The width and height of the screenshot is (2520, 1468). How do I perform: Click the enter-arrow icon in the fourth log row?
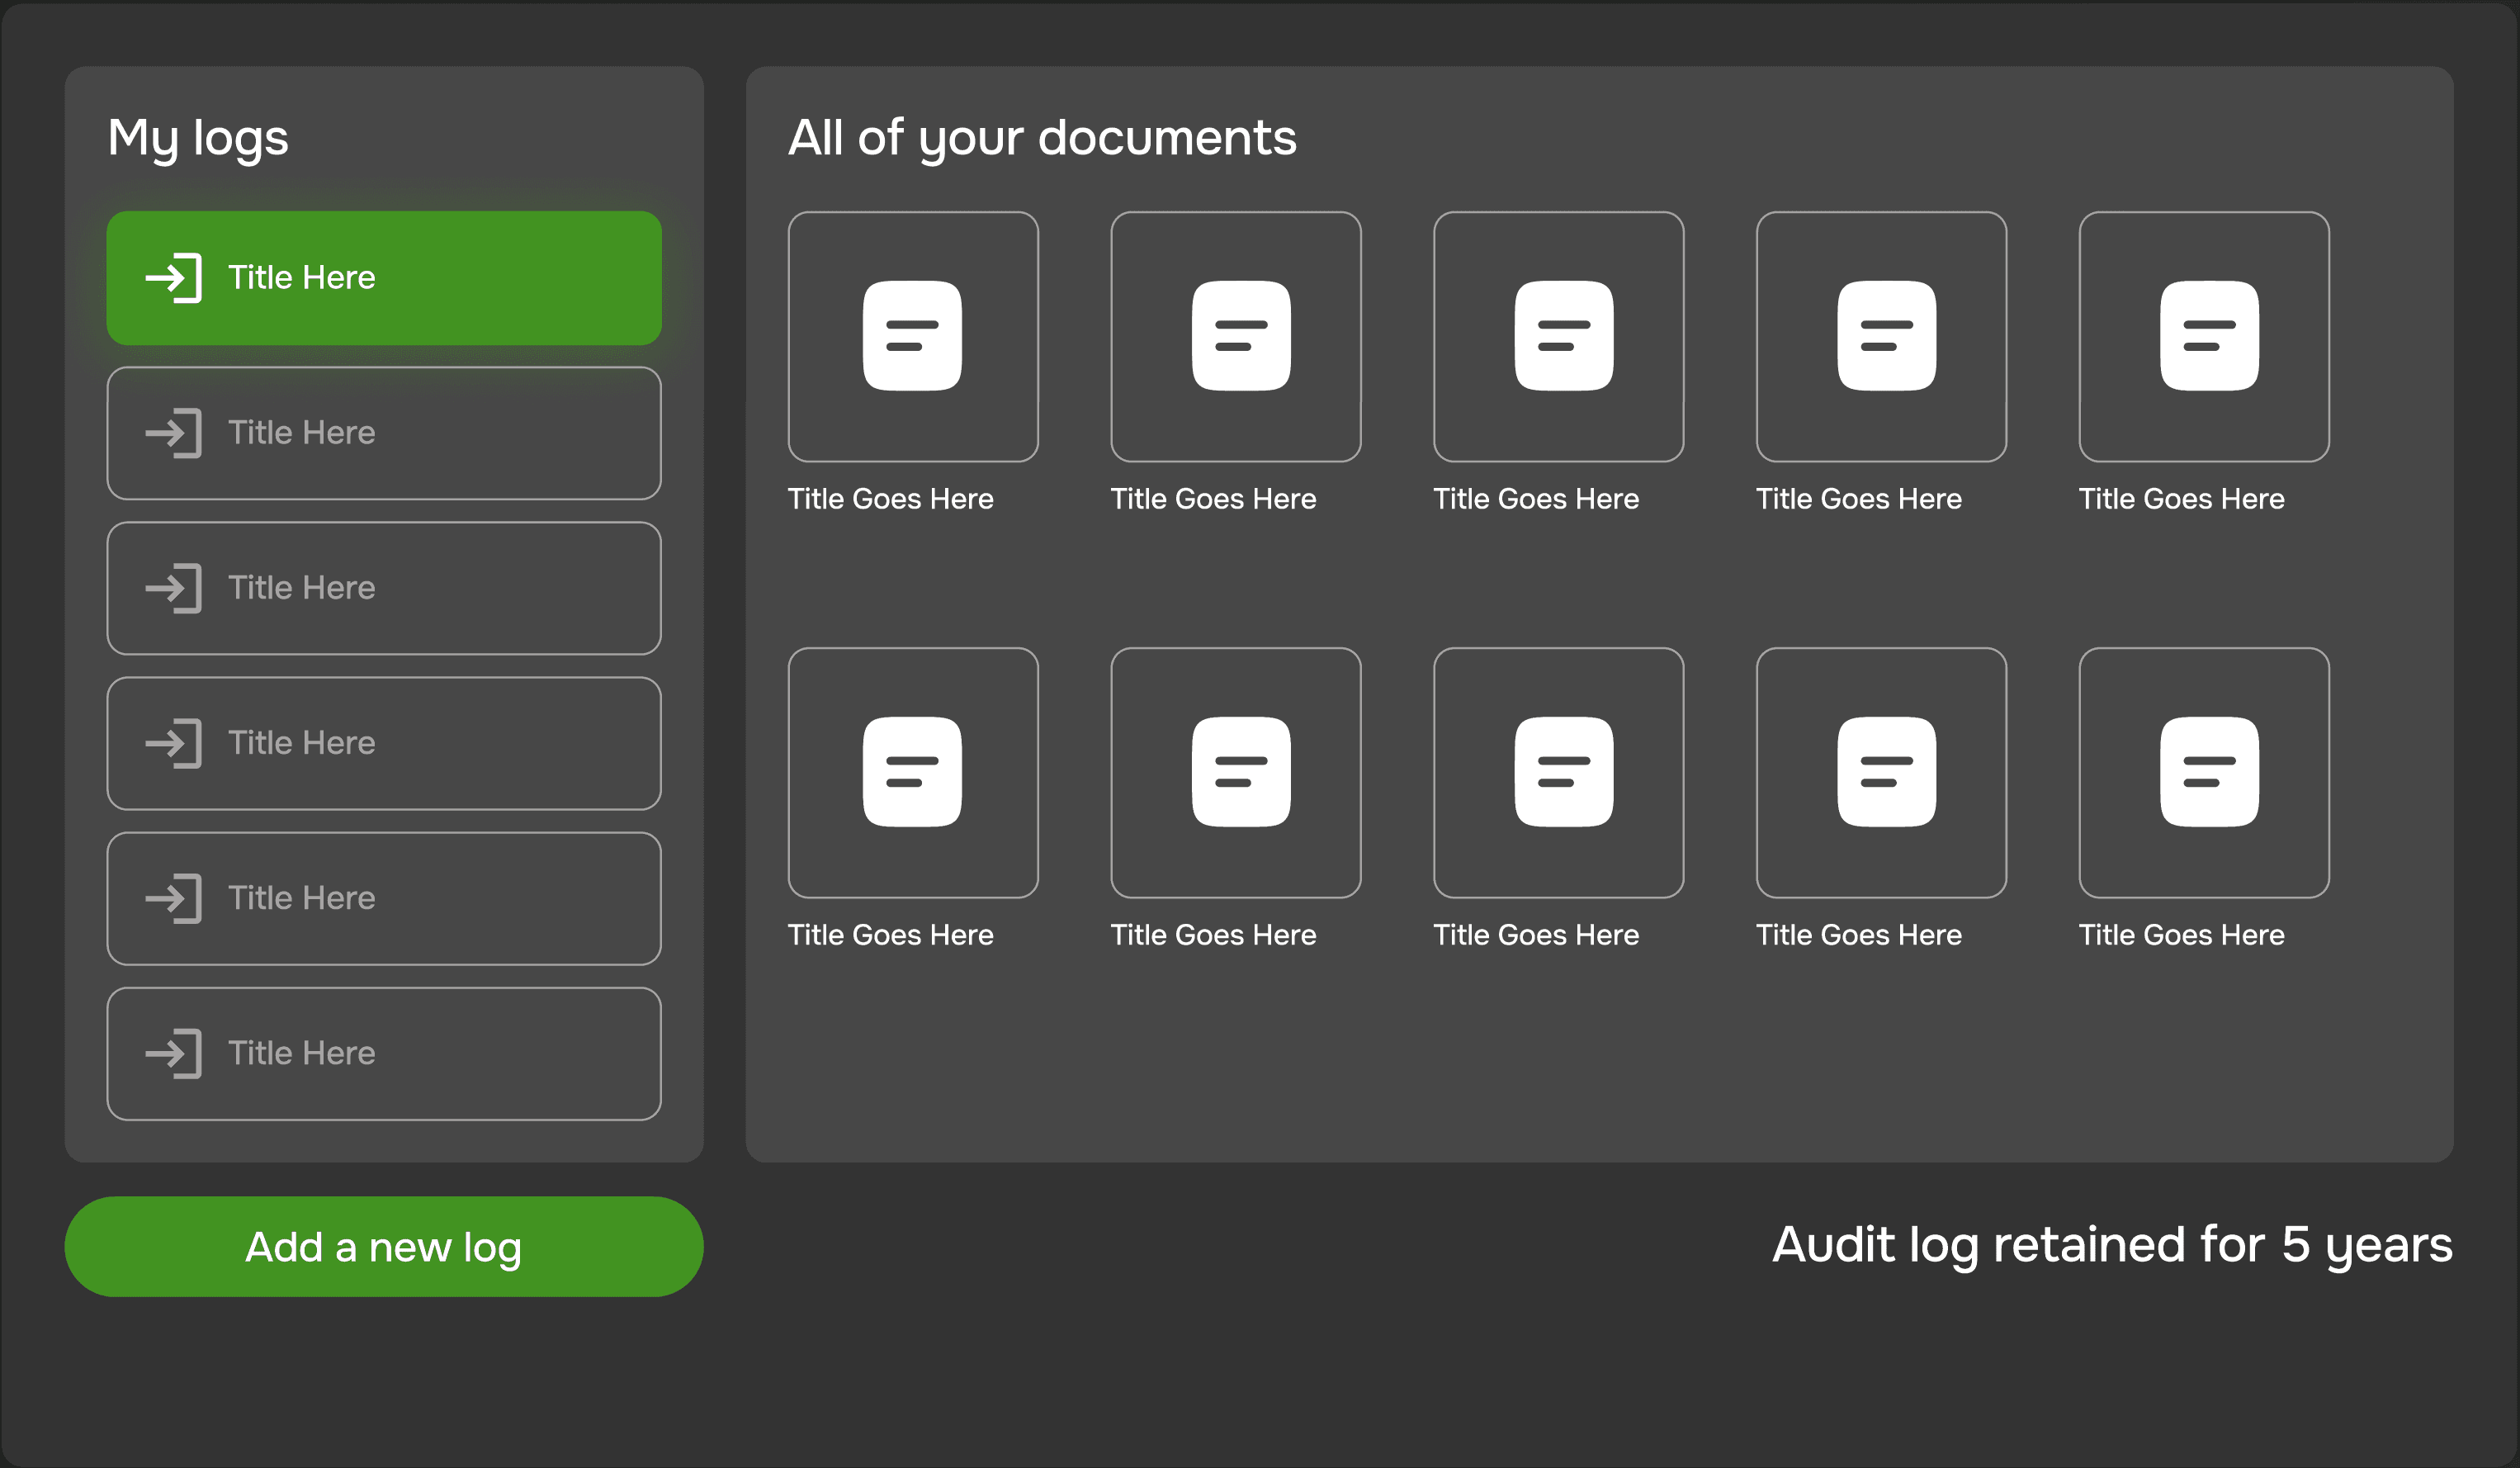174,743
